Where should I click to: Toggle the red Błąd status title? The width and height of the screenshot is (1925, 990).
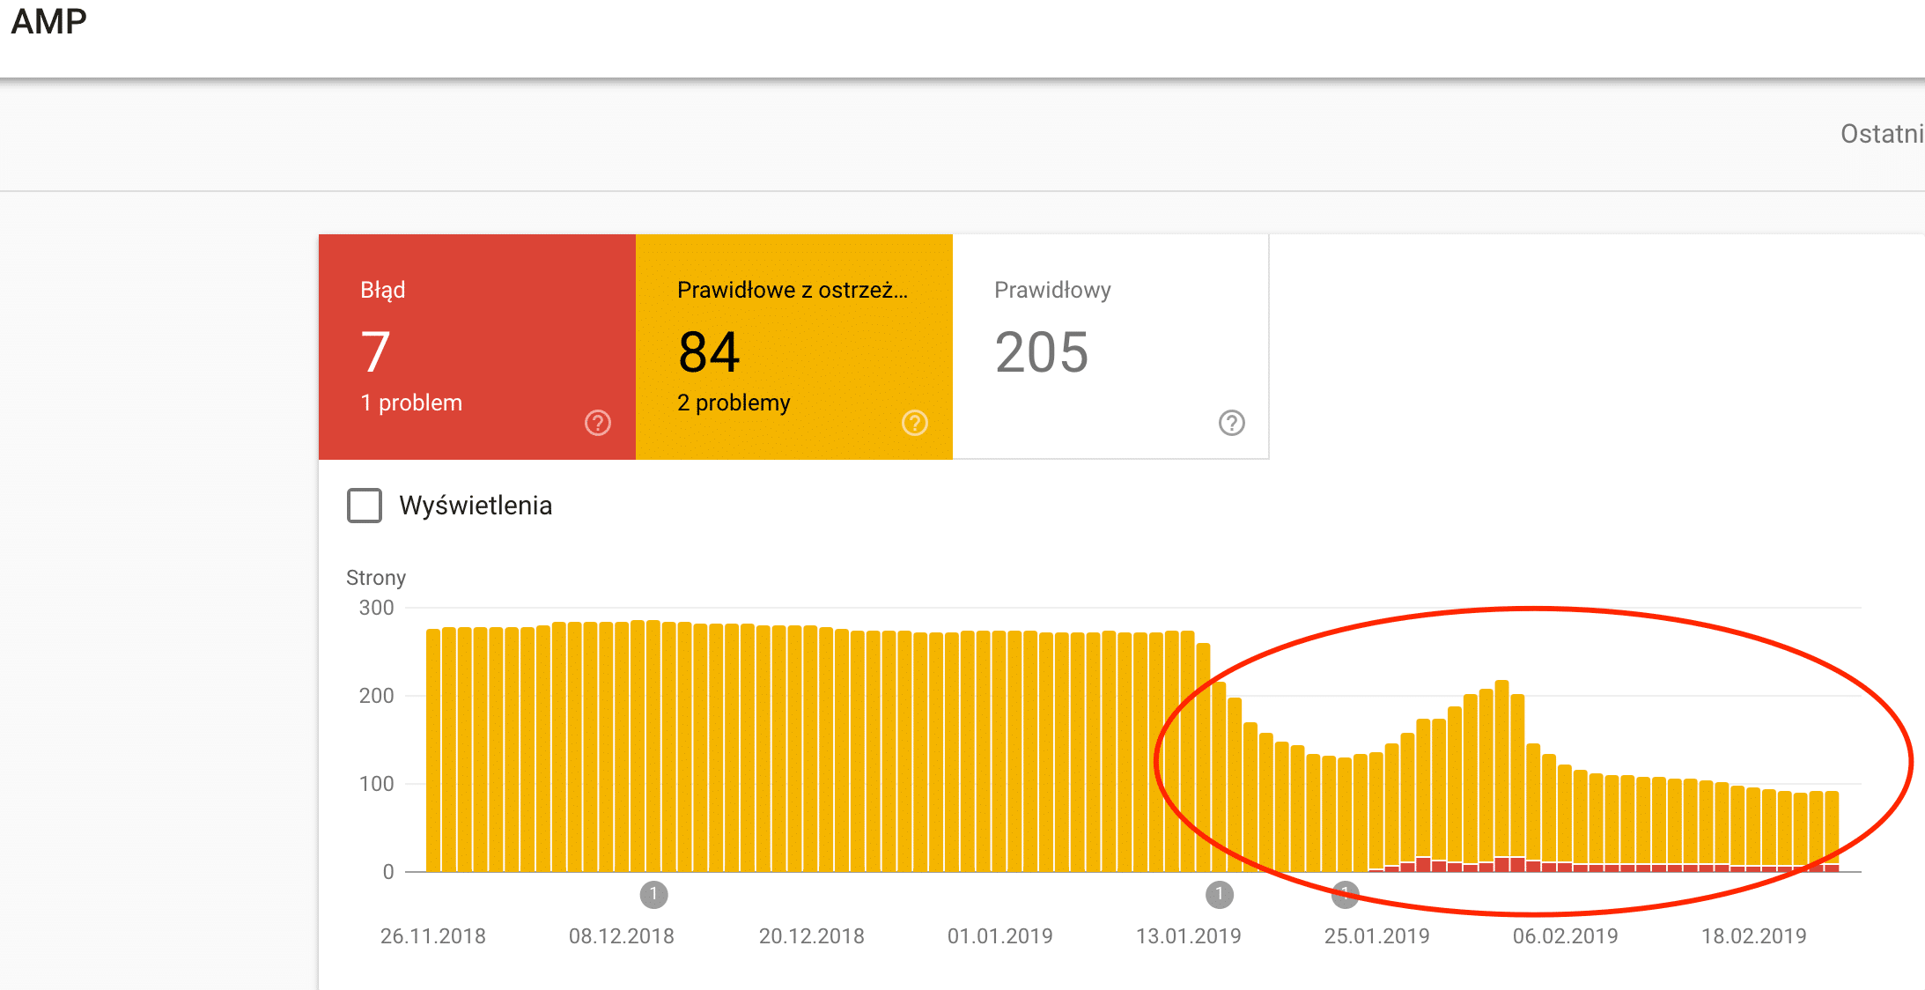point(383,290)
